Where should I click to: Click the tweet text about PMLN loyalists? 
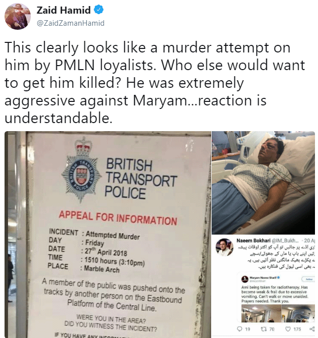point(155,83)
